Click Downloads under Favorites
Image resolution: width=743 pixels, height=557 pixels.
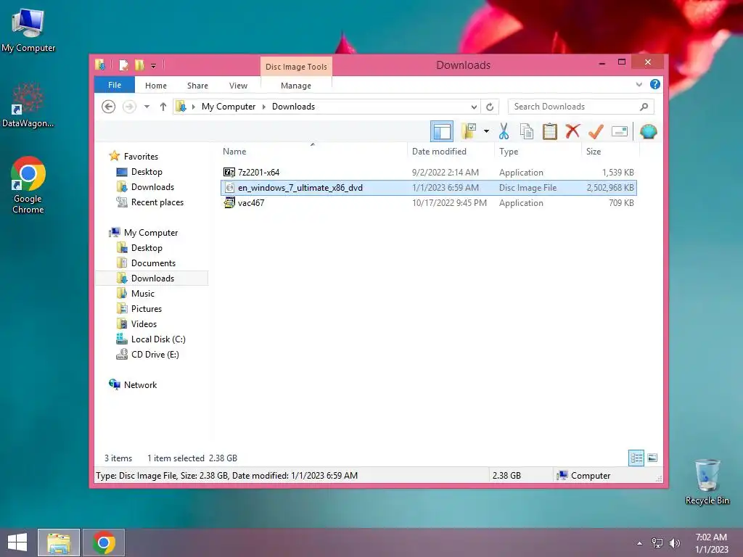pyautogui.click(x=152, y=187)
